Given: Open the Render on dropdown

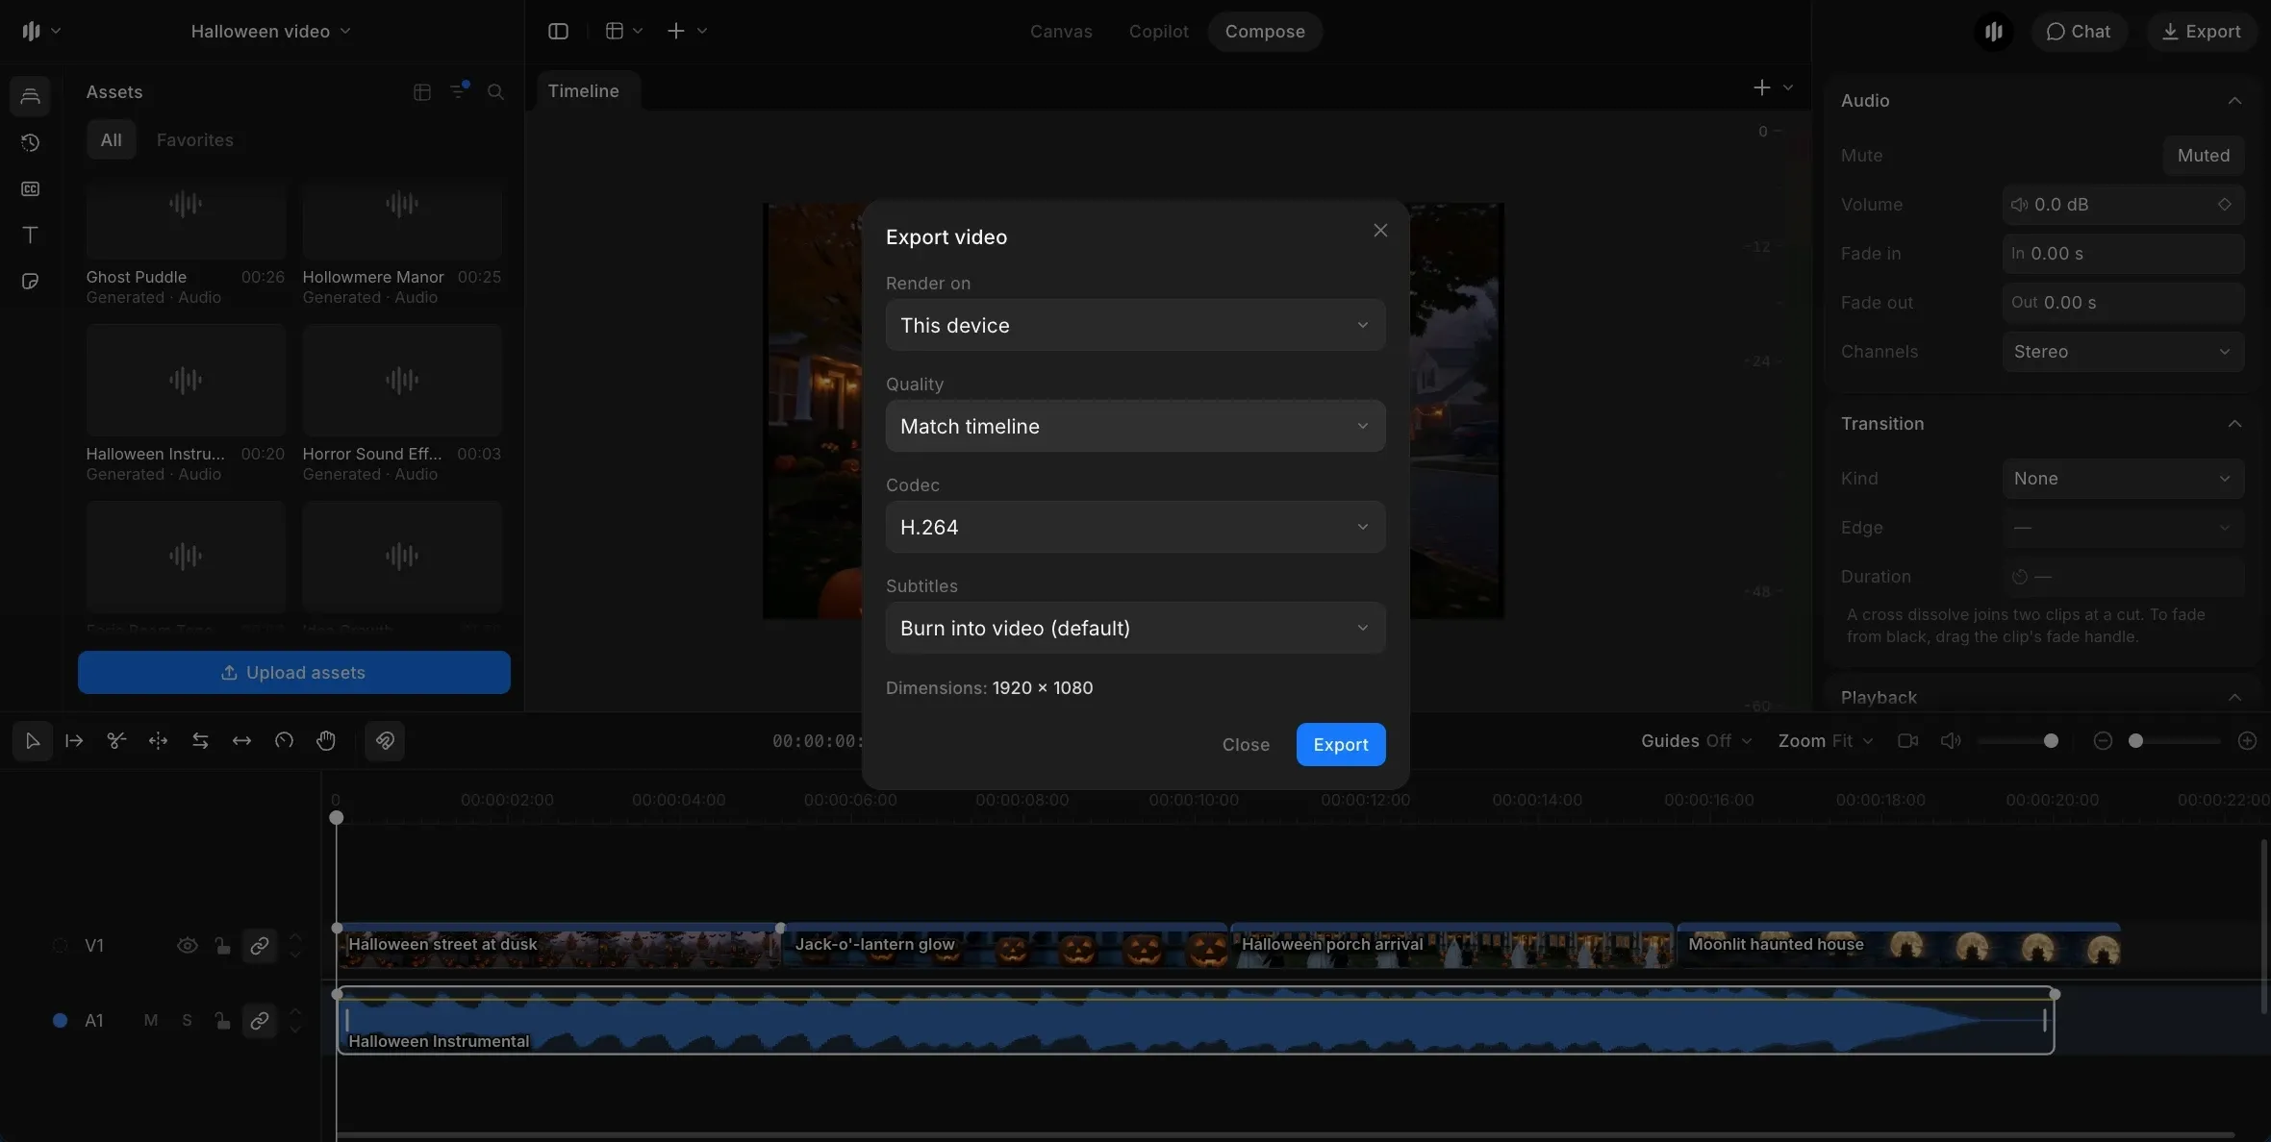Looking at the screenshot, I should [1135, 325].
